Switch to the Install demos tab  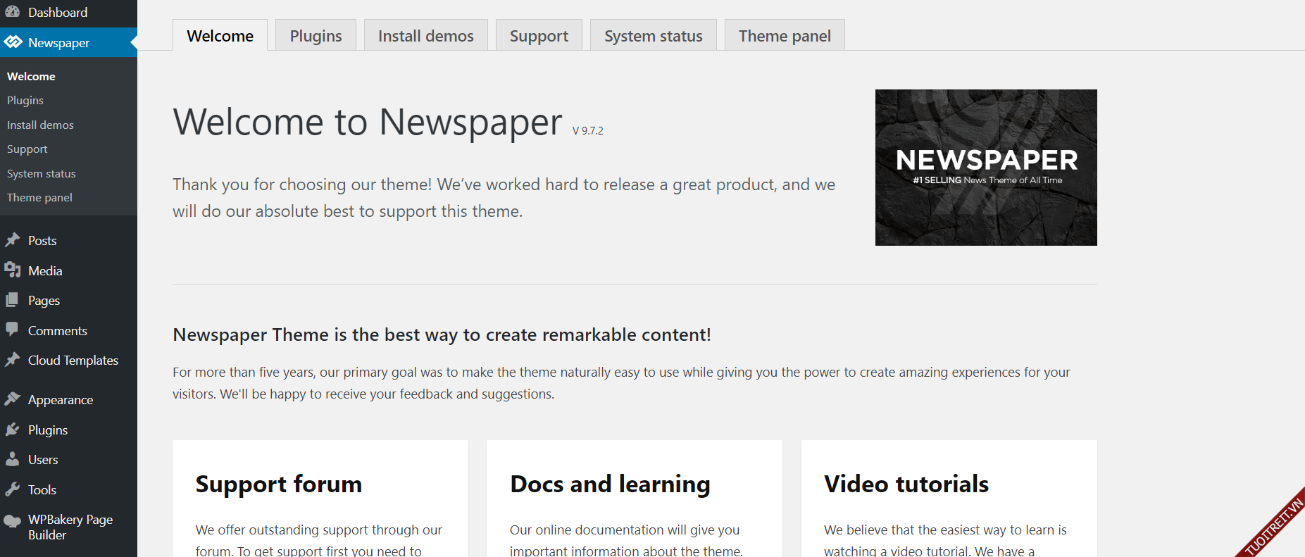425,36
